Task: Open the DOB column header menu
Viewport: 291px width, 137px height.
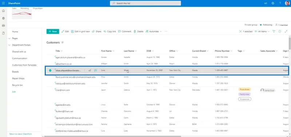Action: click(x=150, y=51)
